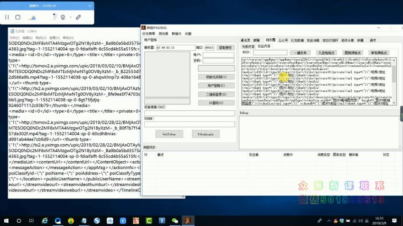The width and height of the screenshot is (403, 226).
Task: Open the recorder pen annotation tool
Action: click(x=78, y=17)
